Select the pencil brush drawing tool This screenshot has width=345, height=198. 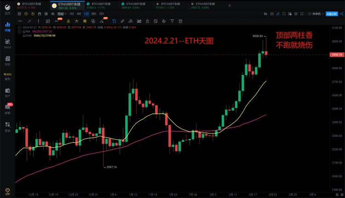pos(131,21)
